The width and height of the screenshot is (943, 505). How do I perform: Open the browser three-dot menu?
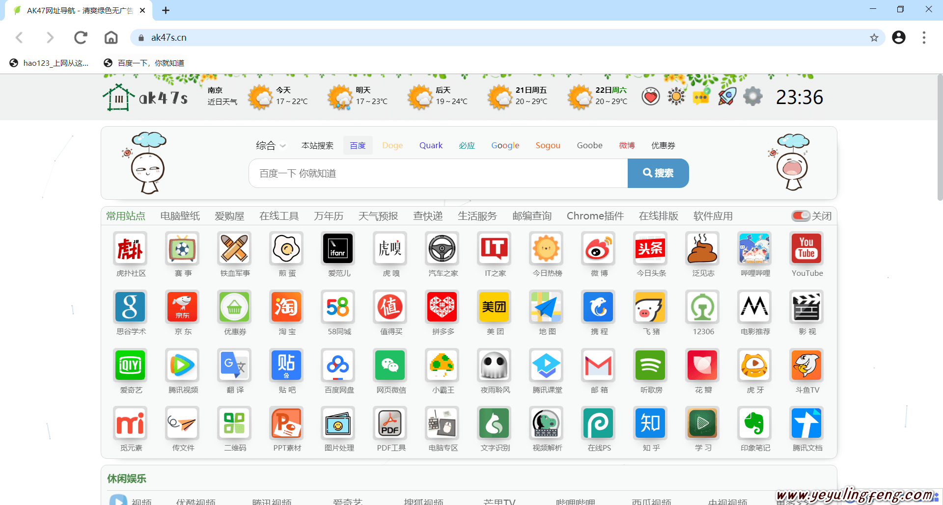(924, 37)
